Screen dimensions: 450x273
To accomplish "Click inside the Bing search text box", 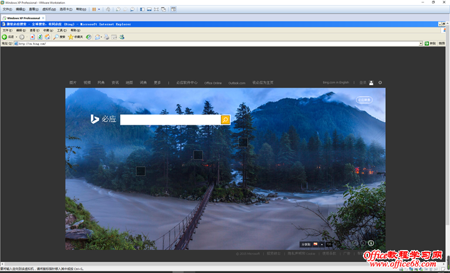I will [x=169, y=120].
